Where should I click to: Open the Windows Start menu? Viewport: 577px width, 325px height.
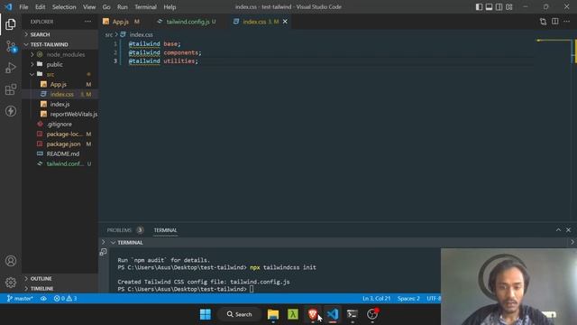pyautogui.click(x=206, y=314)
